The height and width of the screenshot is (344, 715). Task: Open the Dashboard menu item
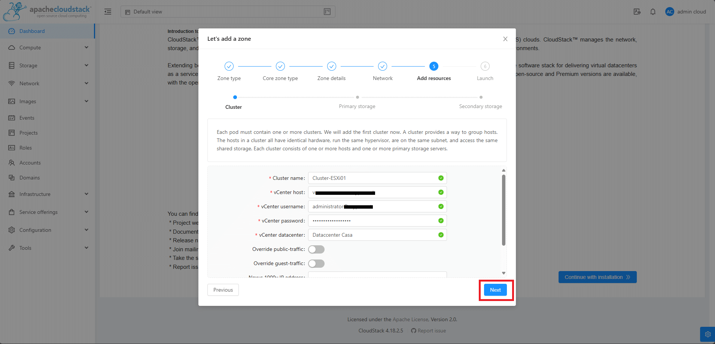pos(47,31)
